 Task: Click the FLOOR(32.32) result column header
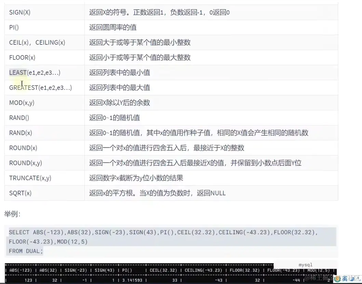point(245,270)
